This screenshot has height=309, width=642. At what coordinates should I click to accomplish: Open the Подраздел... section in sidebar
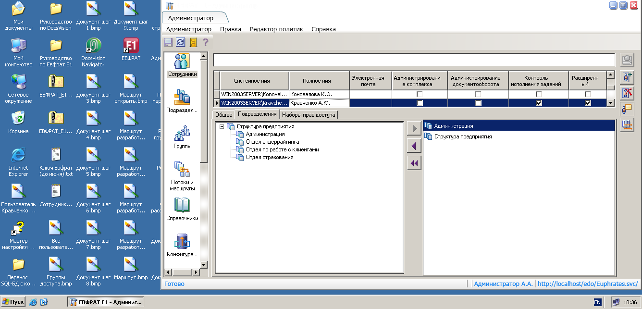coord(182,101)
